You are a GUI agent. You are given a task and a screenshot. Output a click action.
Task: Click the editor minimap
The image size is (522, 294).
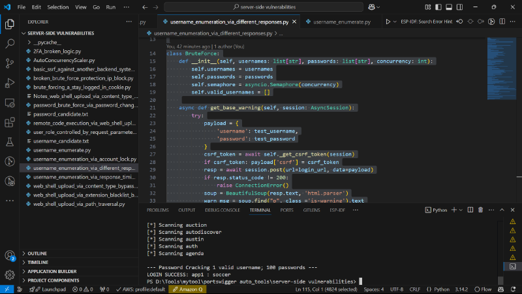(x=501, y=69)
